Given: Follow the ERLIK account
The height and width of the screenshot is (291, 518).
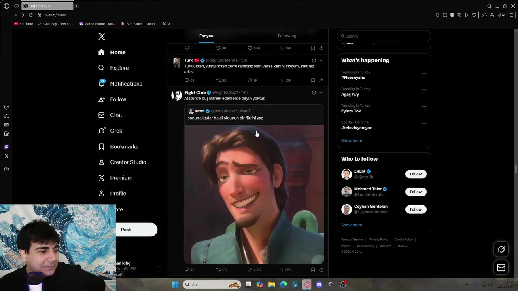Looking at the screenshot, I should [x=416, y=174].
